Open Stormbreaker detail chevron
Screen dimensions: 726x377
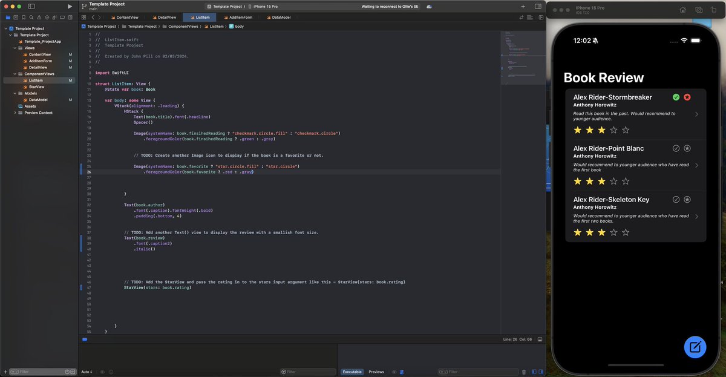(697, 114)
